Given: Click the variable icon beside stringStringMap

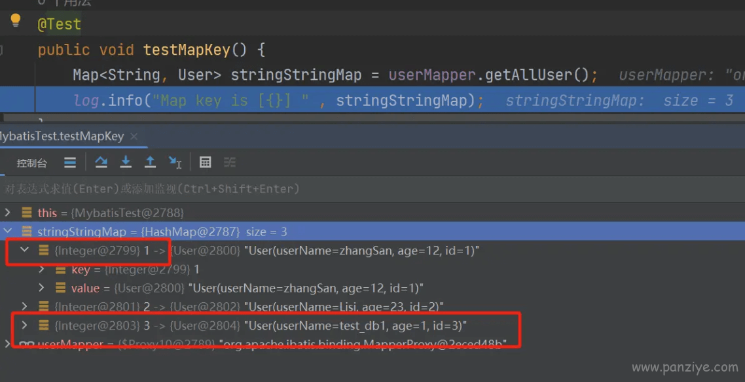Looking at the screenshot, I should point(27,232).
